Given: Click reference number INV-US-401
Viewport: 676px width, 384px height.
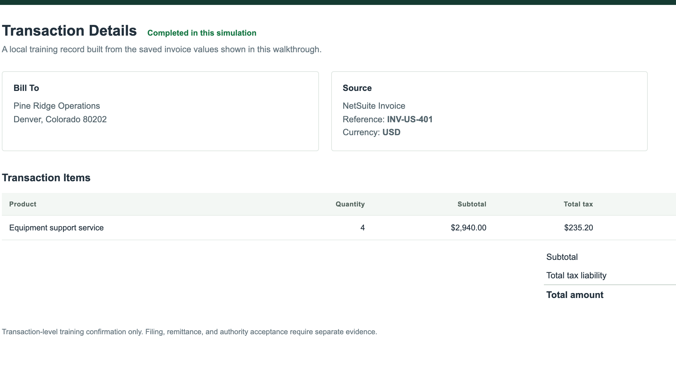Looking at the screenshot, I should 410,120.
